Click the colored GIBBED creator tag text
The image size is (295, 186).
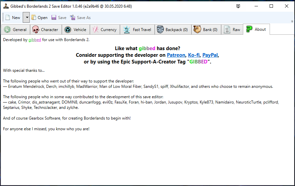pyautogui.click(x=198, y=62)
